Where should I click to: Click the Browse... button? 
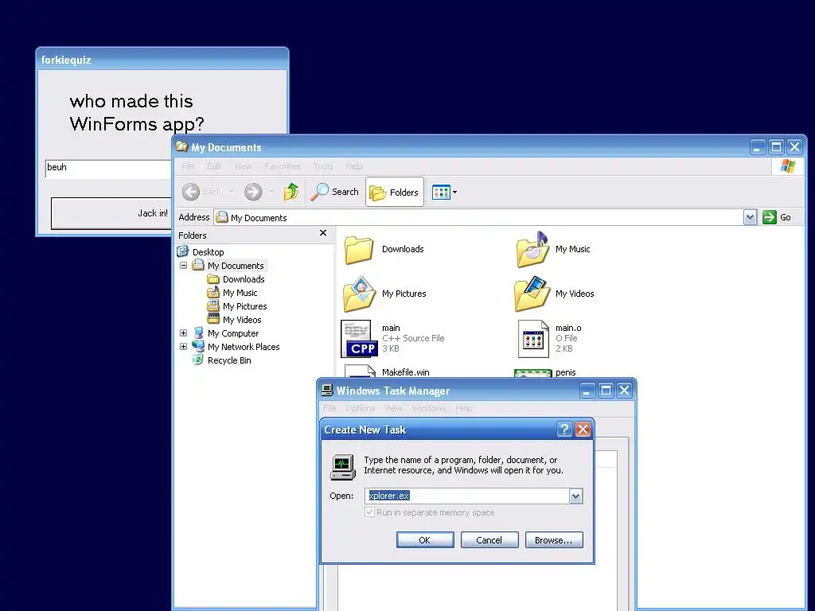click(554, 540)
